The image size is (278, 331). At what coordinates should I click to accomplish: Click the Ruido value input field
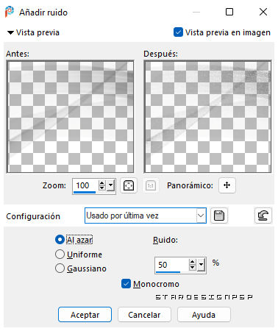(x=171, y=265)
